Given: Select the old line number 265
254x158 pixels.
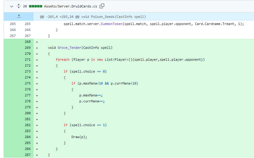Looking at the screenshot, I should click(x=13, y=24).
